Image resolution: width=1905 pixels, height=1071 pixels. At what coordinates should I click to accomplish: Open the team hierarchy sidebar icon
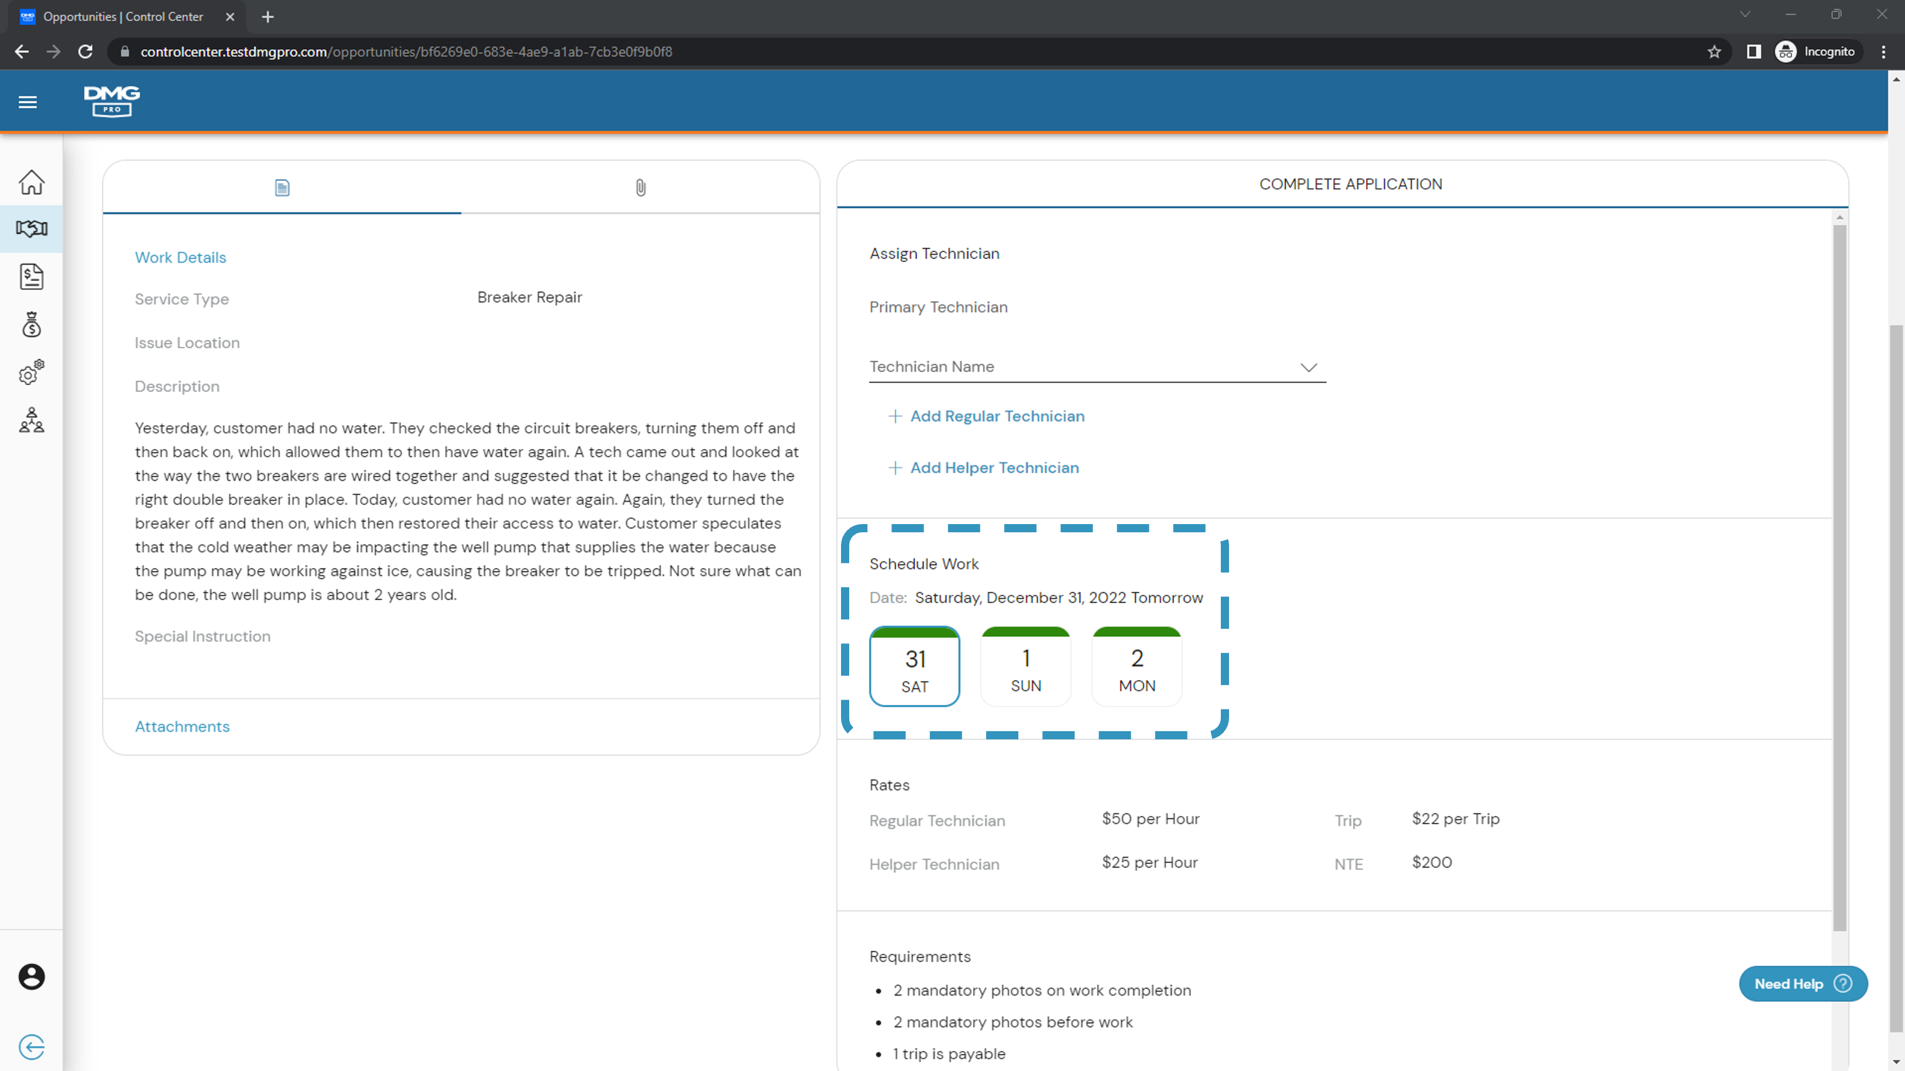(x=31, y=420)
